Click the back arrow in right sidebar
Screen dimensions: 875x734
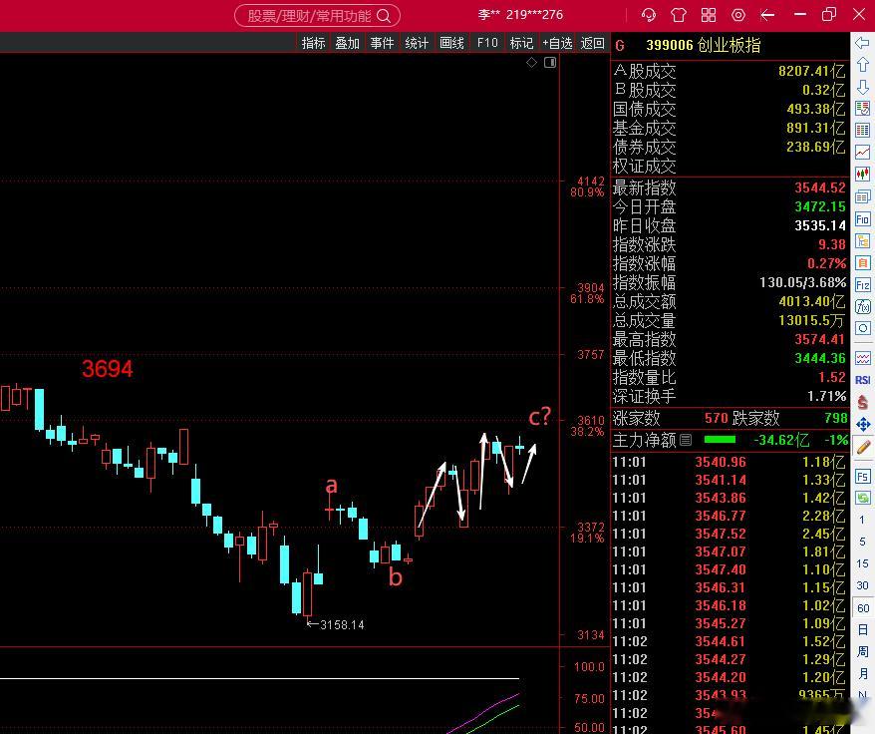862,43
